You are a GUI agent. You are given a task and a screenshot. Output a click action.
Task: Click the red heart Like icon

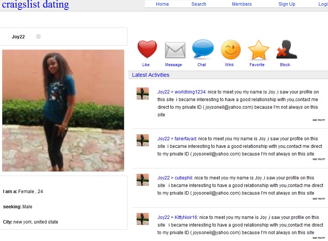(x=147, y=49)
